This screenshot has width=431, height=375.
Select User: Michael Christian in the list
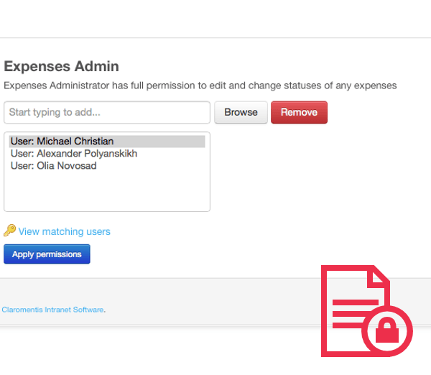click(x=62, y=142)
